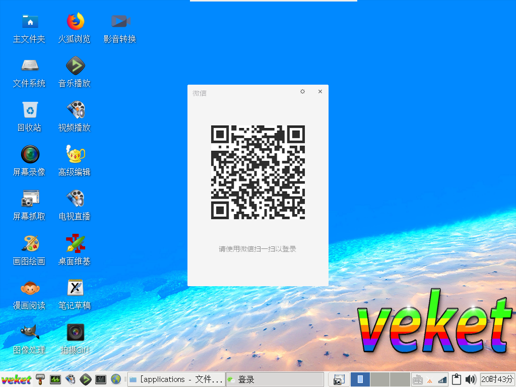Launch the 音乐播放 music player

tap(75, 66)
